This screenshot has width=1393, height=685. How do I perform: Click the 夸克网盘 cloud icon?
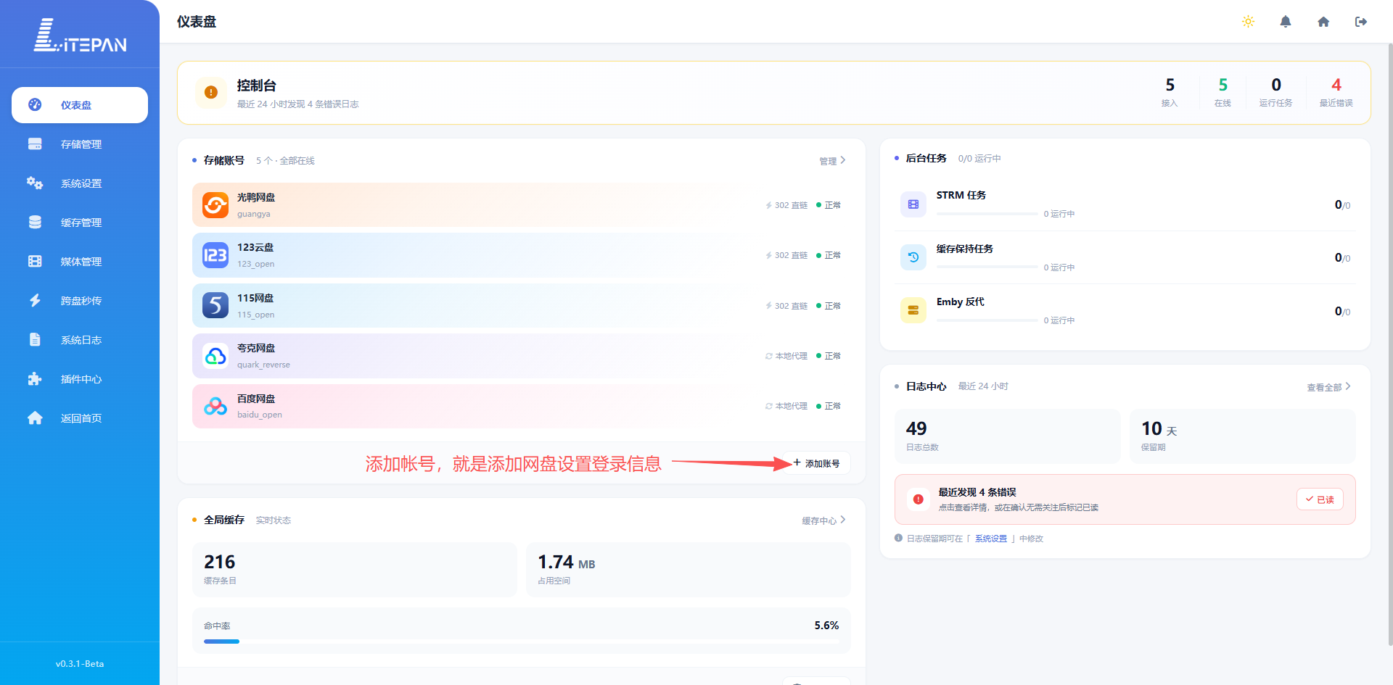tap(215, 356)
